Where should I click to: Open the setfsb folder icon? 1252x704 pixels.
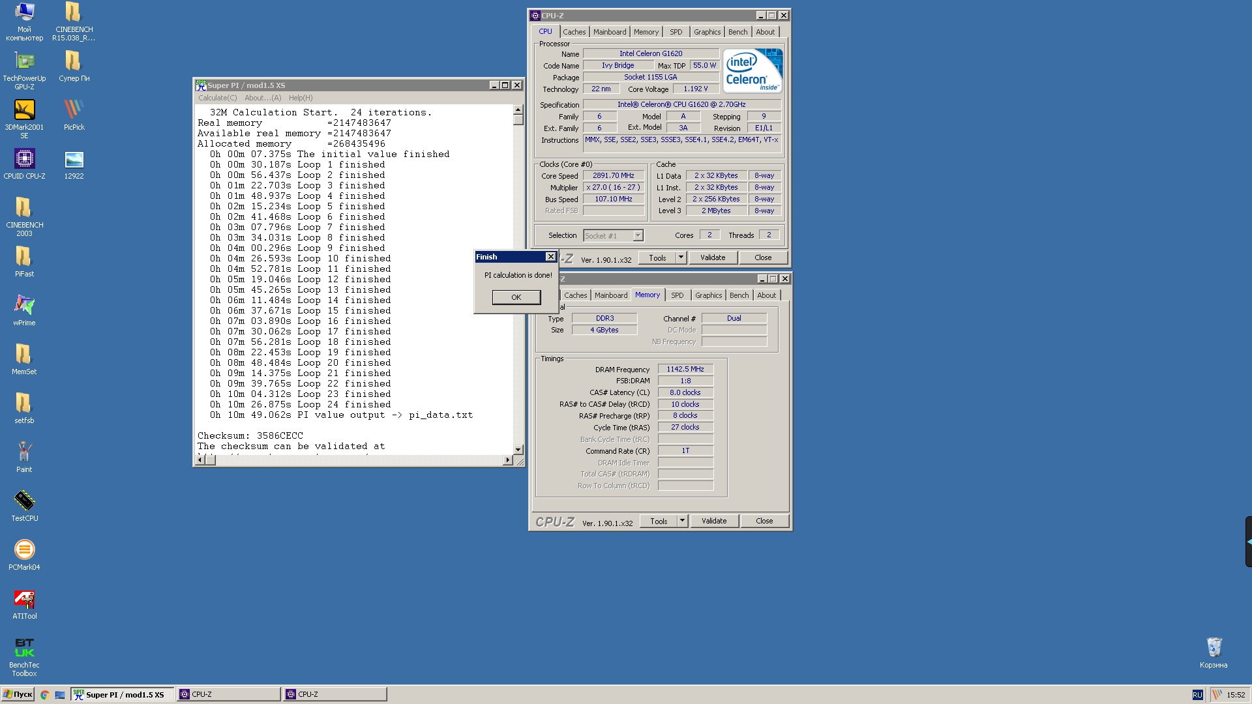(24, 408)
